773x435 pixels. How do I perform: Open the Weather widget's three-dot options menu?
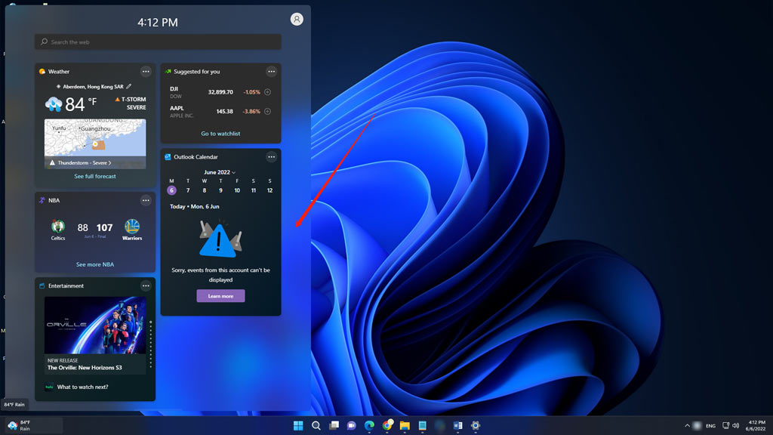146,71
